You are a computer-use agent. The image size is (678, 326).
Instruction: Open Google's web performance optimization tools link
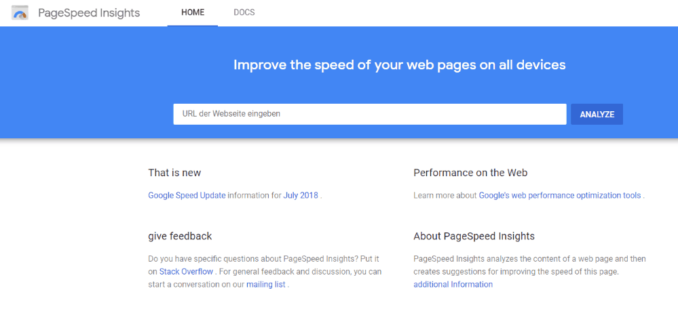559,195
